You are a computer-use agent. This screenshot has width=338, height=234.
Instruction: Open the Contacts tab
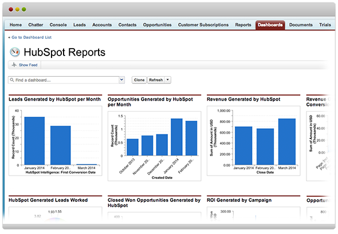127,25
